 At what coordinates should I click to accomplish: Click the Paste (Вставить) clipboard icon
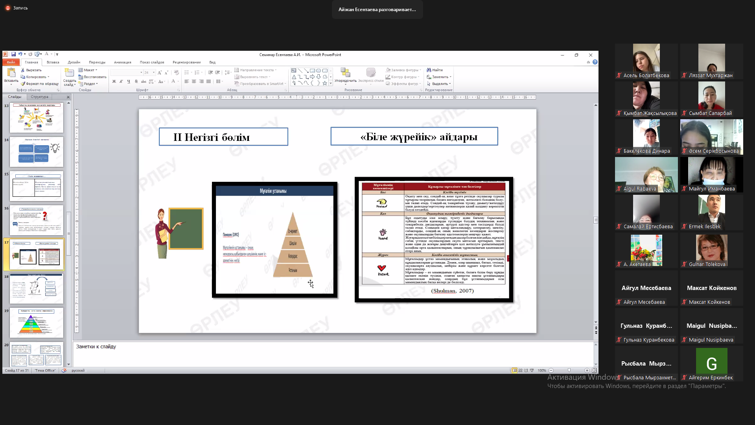11,73
